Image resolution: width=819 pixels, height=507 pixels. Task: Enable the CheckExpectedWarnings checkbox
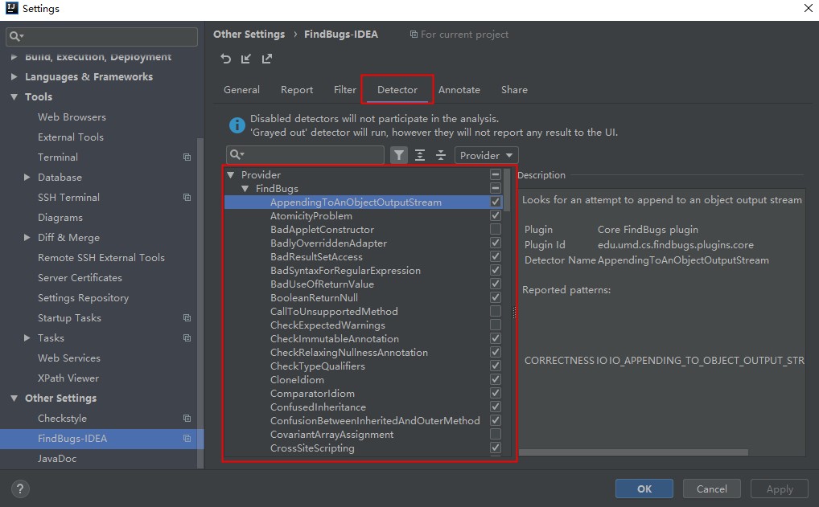496,325
